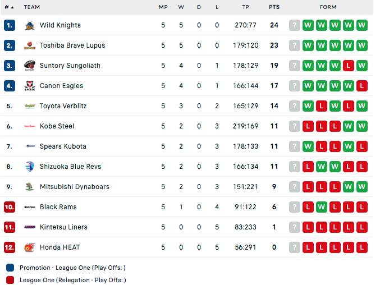Click Black Rams' green W form badge

[x=322, y=207]
